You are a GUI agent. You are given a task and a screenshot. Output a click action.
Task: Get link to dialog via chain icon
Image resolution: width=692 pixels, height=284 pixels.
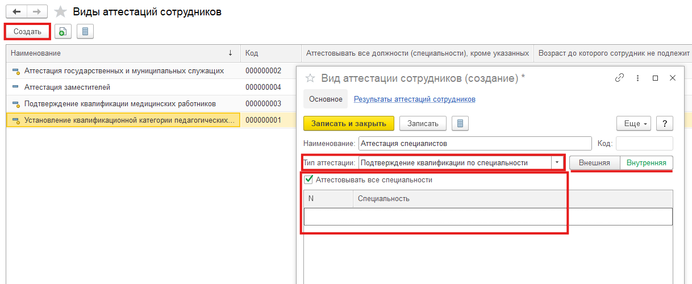[x=619, y=78]
